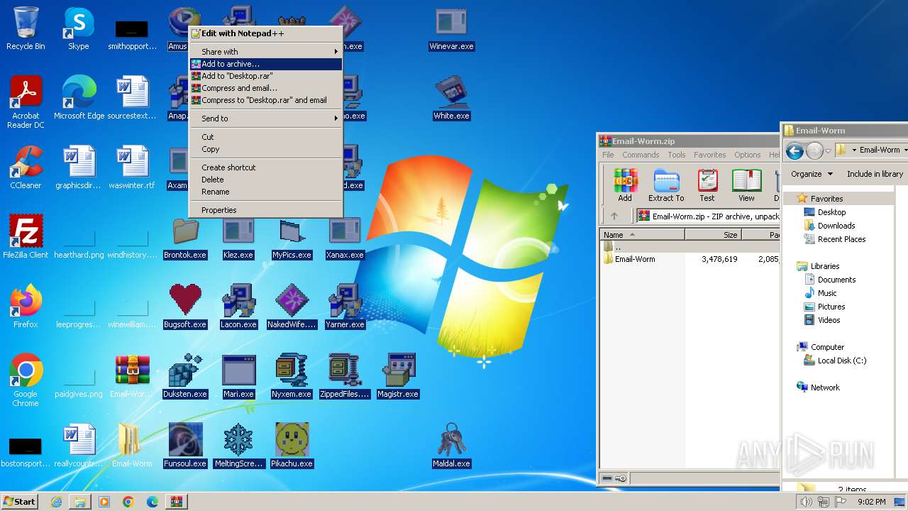The height and width of the screenshot is (511, 908).
Task: Select Nyxem.exe icon
Action: (x=292, y=376)
